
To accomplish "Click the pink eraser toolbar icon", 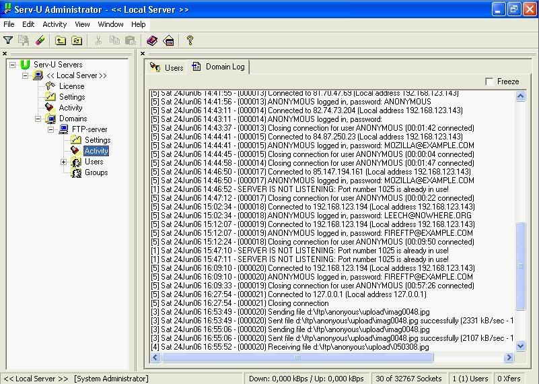I will (x=40, y=40).
